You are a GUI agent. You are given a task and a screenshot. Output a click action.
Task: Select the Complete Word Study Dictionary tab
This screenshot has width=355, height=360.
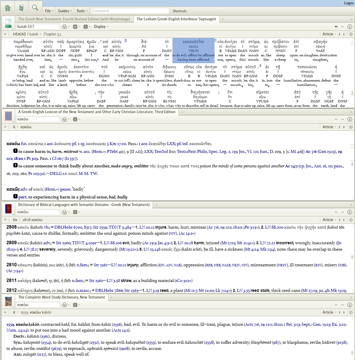tap(62, 297)
